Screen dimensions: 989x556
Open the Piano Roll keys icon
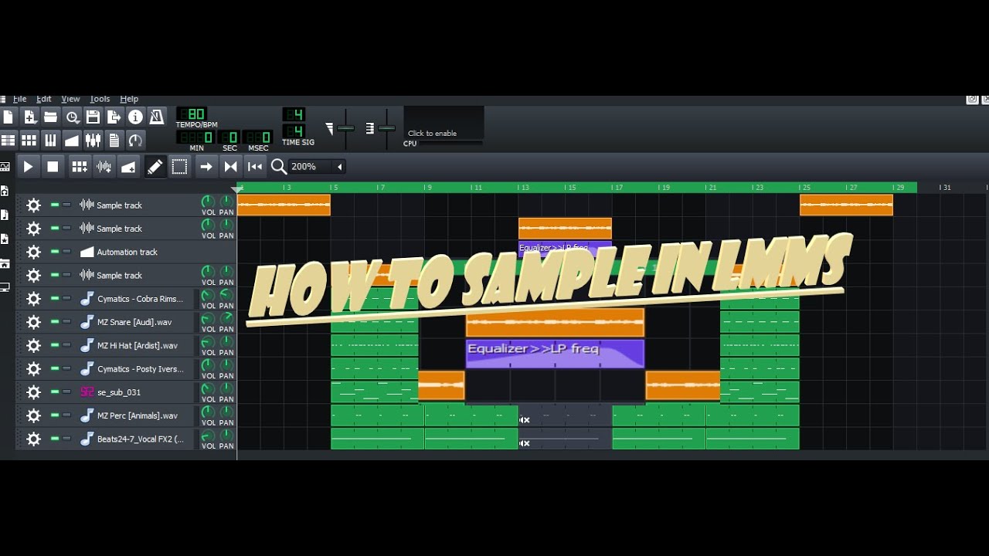click(51, 140)
